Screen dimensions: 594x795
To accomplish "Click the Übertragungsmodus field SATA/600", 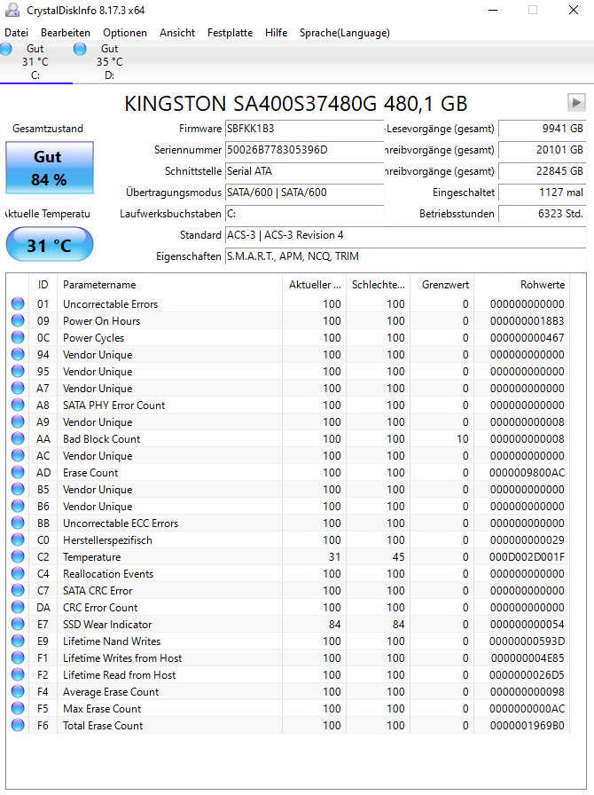I will pyautogui.click(x=304, y=193).
